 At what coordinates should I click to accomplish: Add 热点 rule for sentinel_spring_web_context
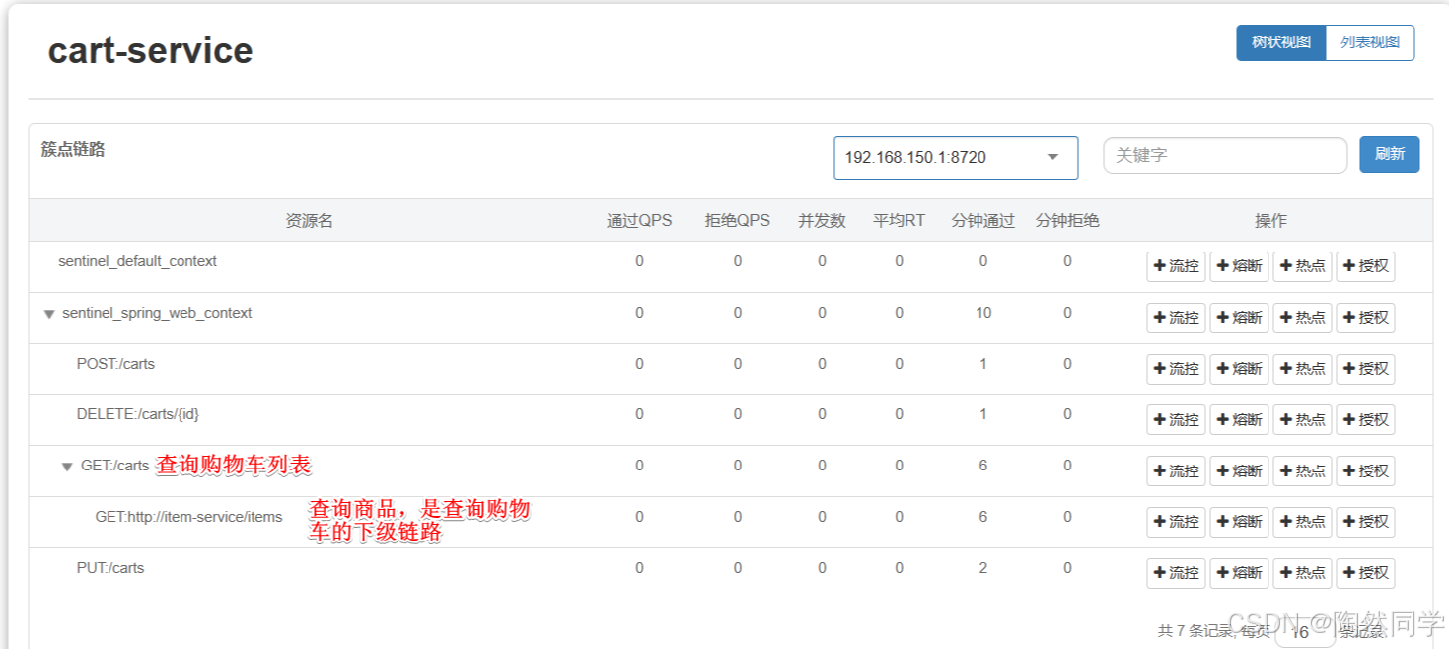coord(1302,318)
